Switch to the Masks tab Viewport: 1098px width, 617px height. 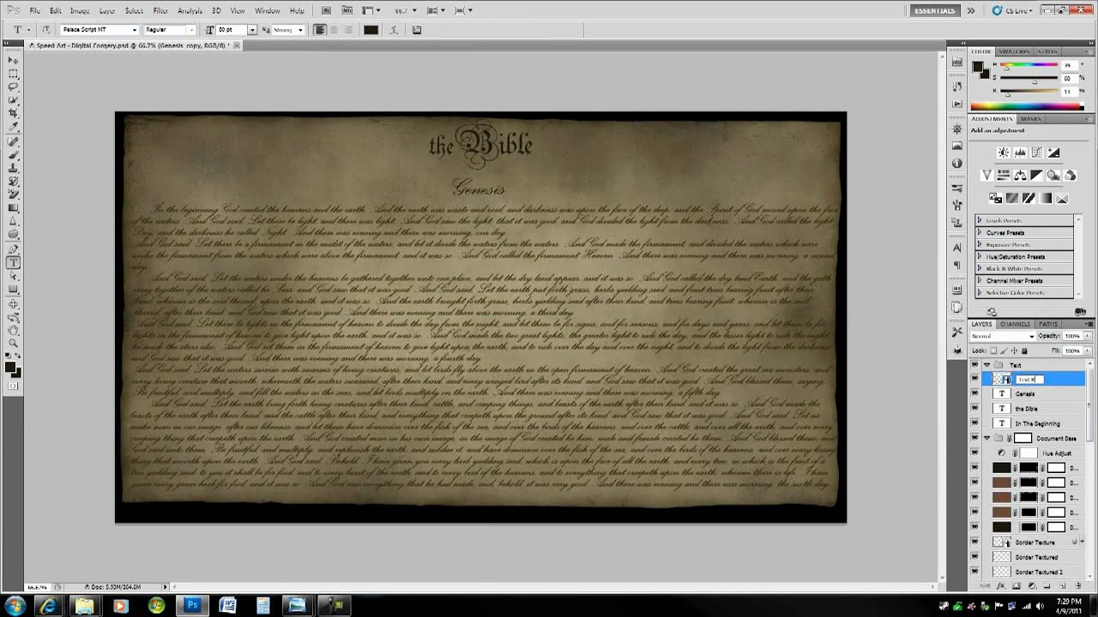(x=1031, y=119)
